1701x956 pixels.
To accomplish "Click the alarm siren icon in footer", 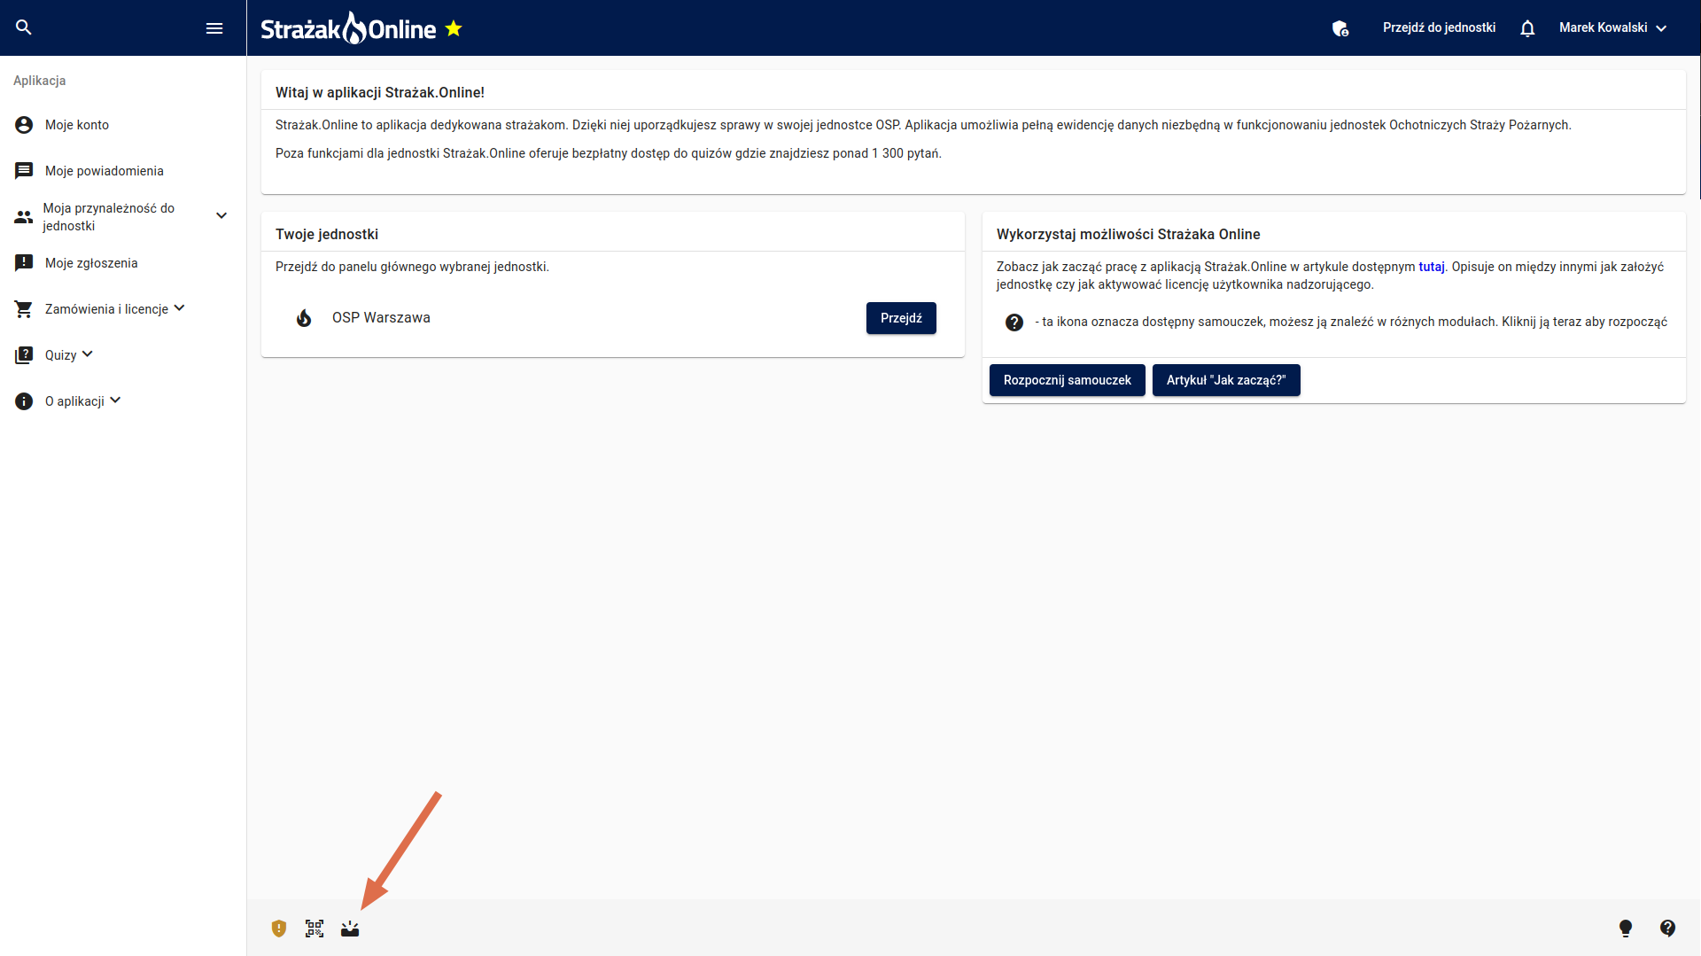I will click(x=350, y=929).
